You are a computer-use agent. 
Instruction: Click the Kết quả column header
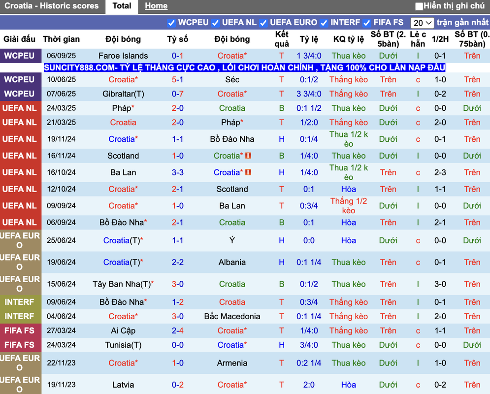pyautogui.click(x=282, y=39)
